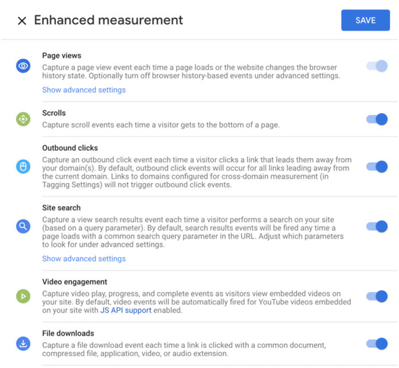Disable Scrolls tracking toggle
Screen dimensions: 399x368
377,119
